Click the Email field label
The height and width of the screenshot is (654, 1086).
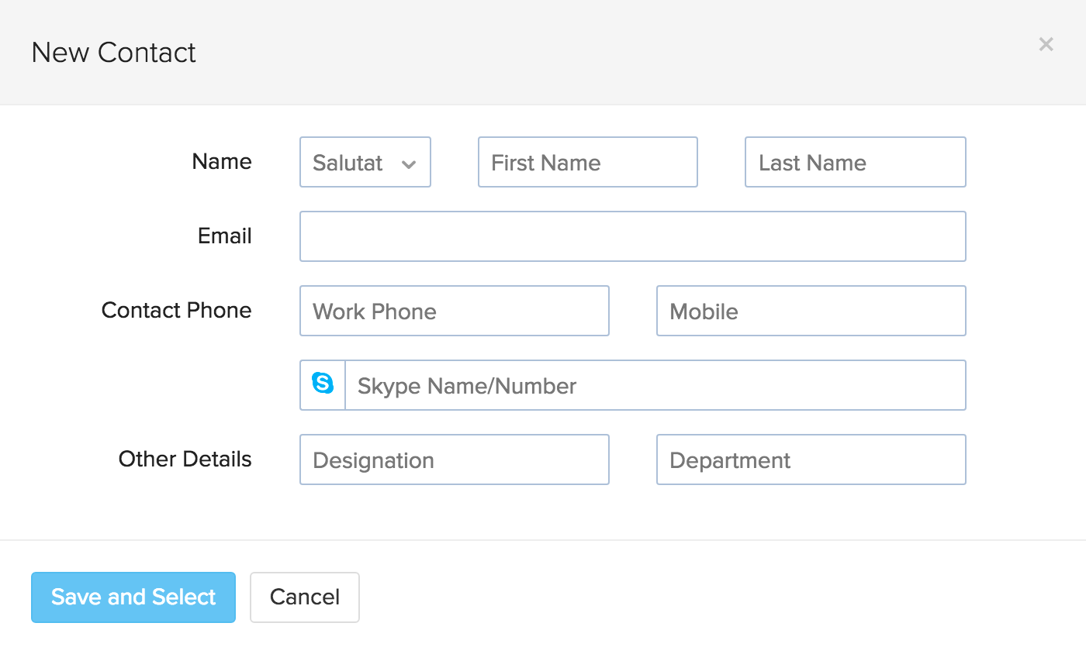click(x=223, y=236)
